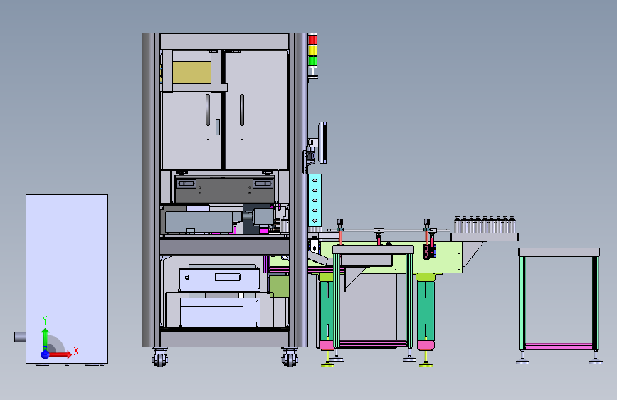This screenshot has width=617, height=400.
Task: Select the dark gray drawer unit with two handles
Action: pyautogui.click(x=225, y=190)
